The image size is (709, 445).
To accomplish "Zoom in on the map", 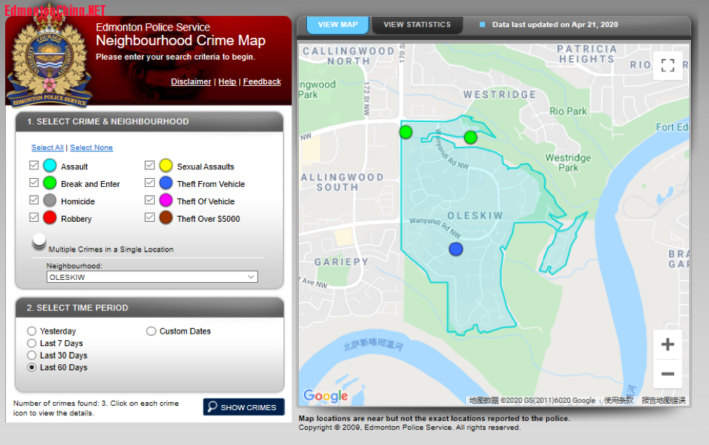I will coord(668,345).
